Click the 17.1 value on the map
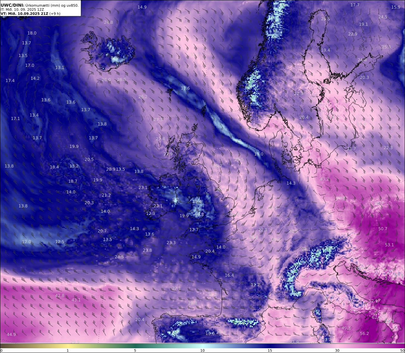The width and height of the screenshot is (405, 353). tap(16, 119)
